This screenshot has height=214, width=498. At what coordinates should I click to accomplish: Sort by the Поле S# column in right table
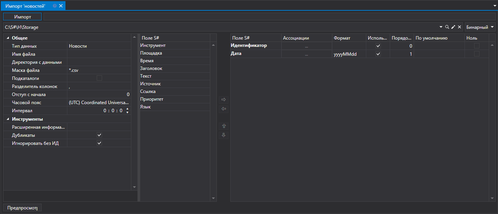256,38
